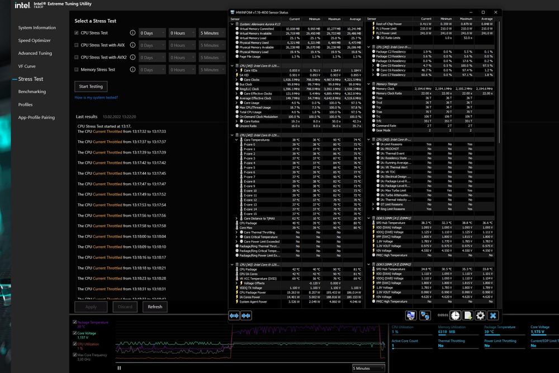Open 'How is my system tested?' link
Screen dimensions: 559x373
click(x=96, y=98)
